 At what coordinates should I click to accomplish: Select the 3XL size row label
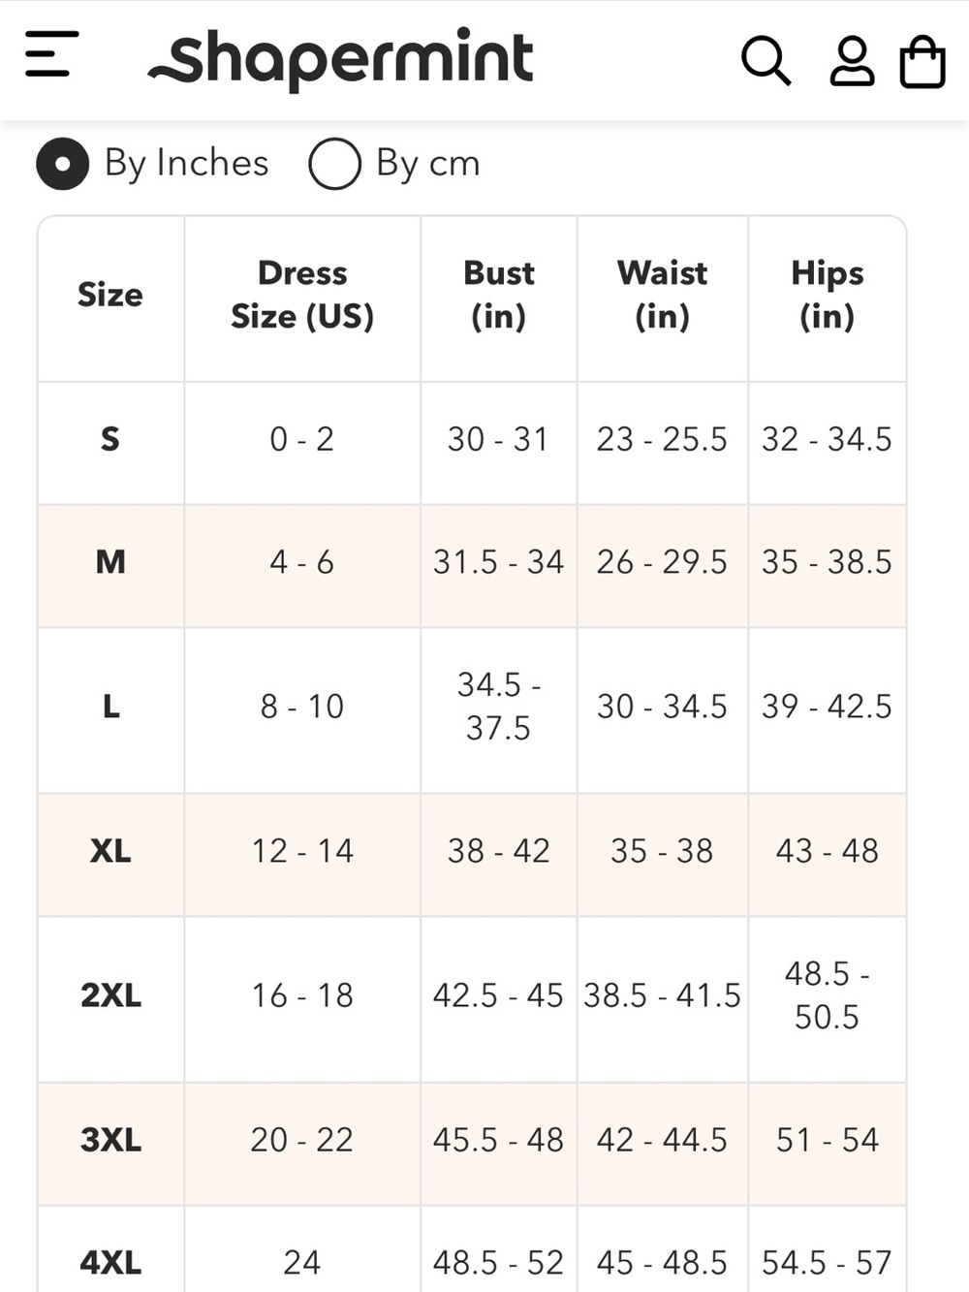pyautogui.click(x=110, y=1140)
